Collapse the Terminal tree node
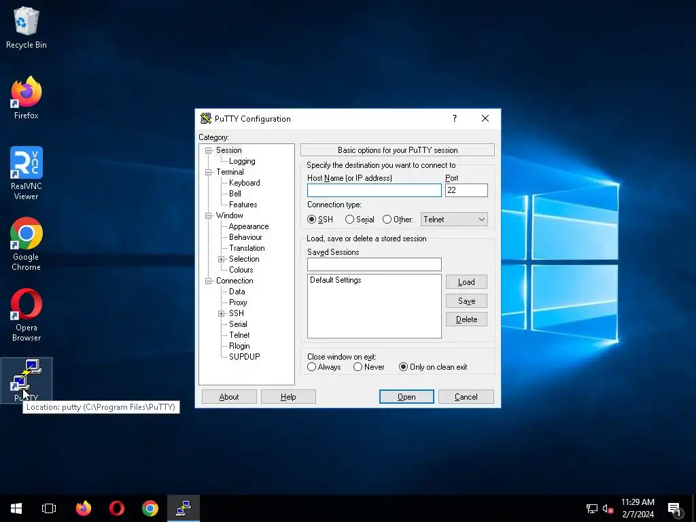The height and width of the screenshot is (522, 696). (x=208, y=172)
